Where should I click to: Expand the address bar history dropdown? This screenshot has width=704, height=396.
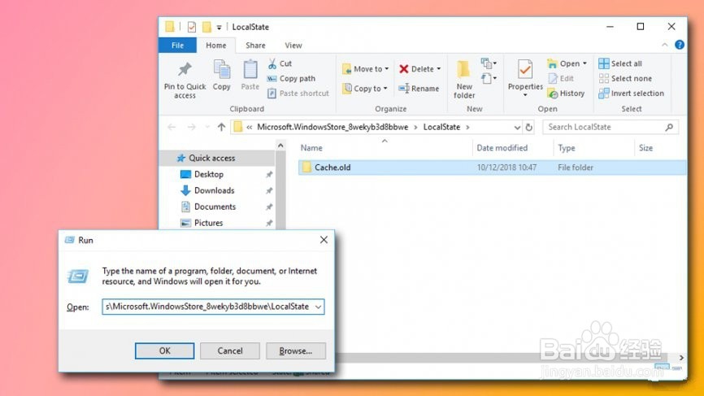tap(517, 128)
